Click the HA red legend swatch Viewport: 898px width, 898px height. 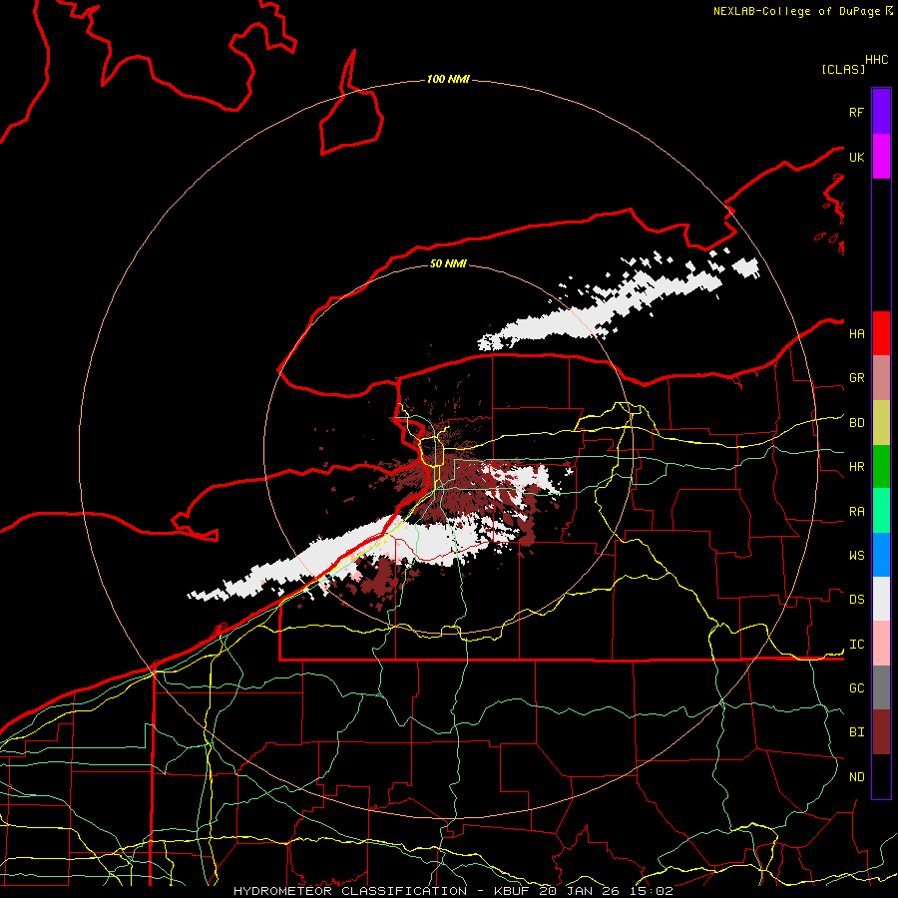[881, 333]
